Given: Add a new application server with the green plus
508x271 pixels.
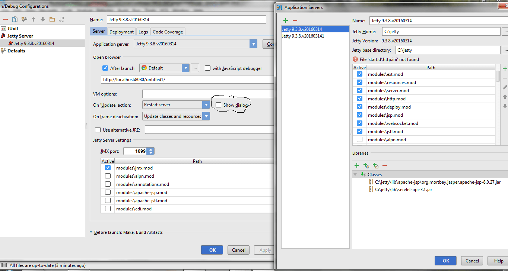Looking at the screenshot, I should pyautogui.click(x=286, y=20).
